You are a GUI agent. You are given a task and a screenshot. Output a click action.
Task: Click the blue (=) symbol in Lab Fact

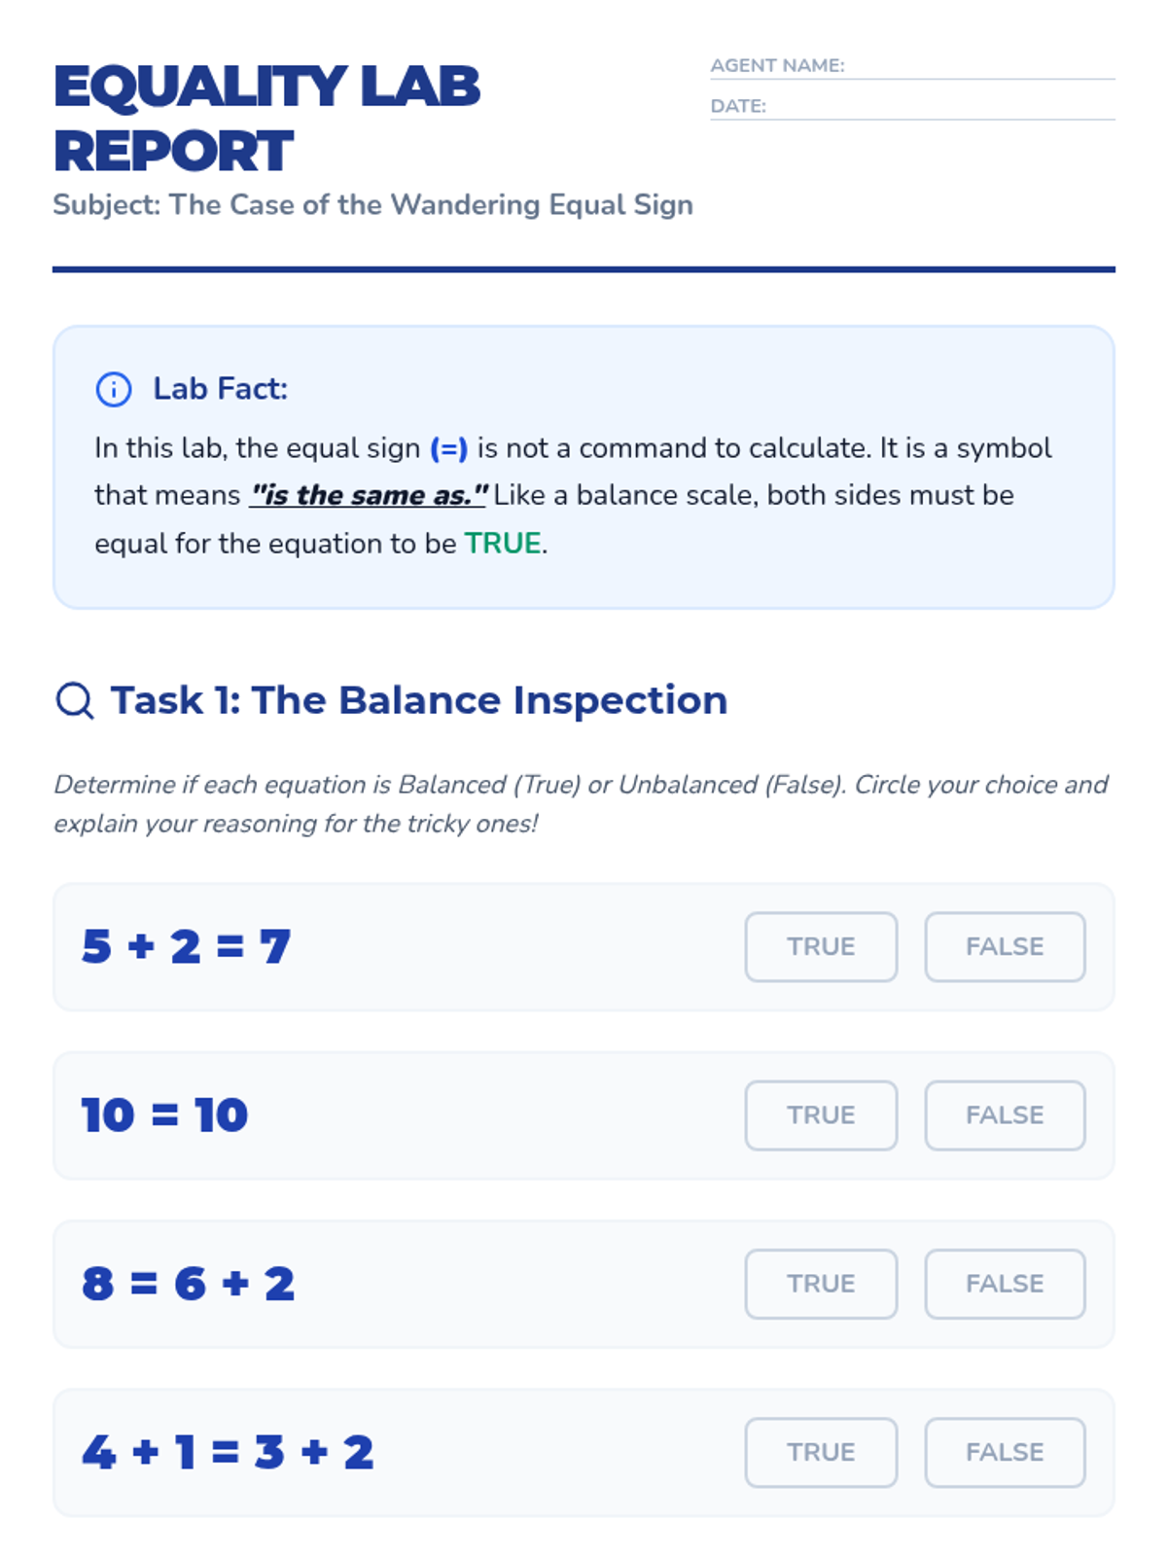(448, 448)
